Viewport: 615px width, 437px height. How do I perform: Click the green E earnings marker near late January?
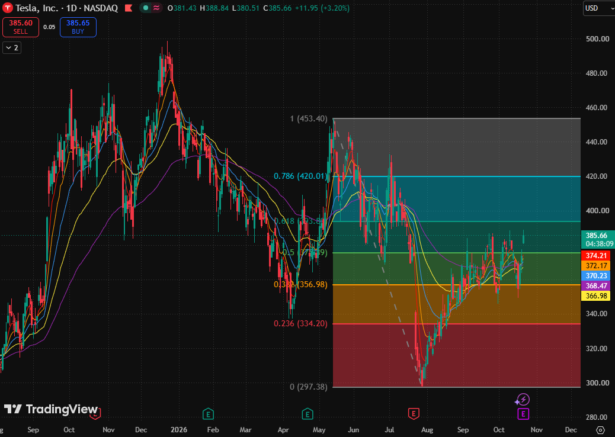point(208,413)
